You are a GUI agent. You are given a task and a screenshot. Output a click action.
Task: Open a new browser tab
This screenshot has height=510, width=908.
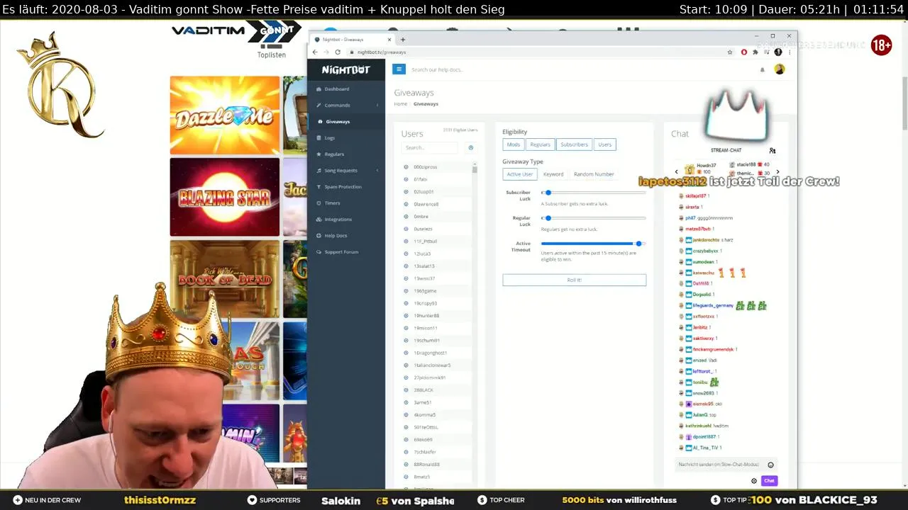coord(403,40)
